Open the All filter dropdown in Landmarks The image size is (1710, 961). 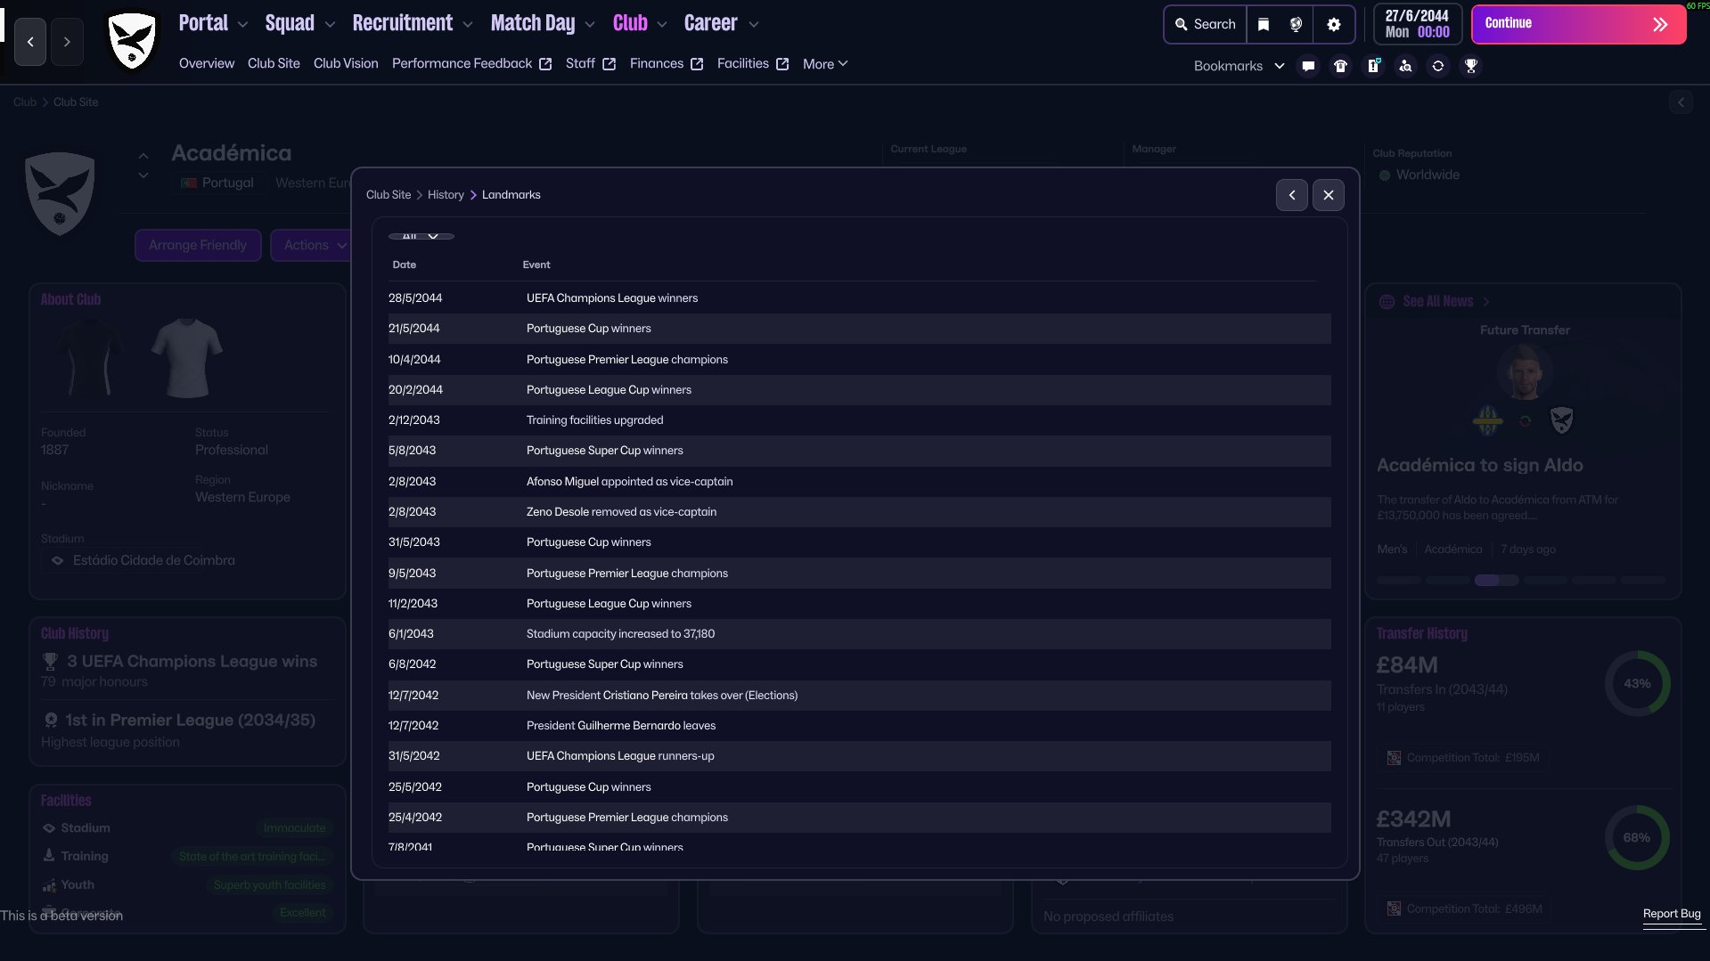[x=421, y=236]
